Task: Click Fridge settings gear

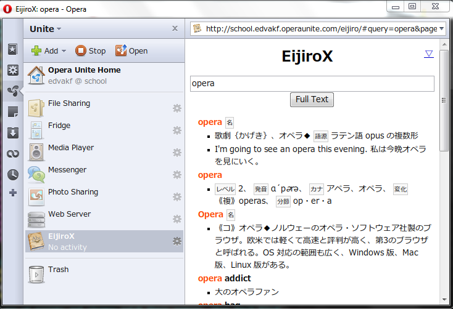Action: coord(177,130)
